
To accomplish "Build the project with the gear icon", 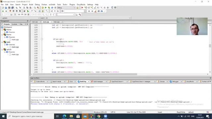I will [43, 8].
